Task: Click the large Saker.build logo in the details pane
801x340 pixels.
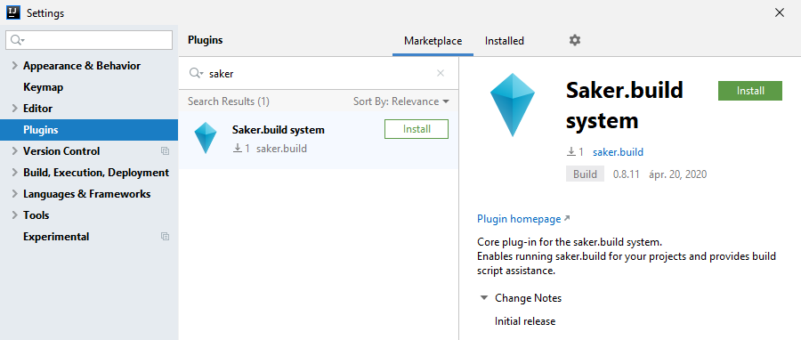Action: pyautogui.click(x=513, y=105)
